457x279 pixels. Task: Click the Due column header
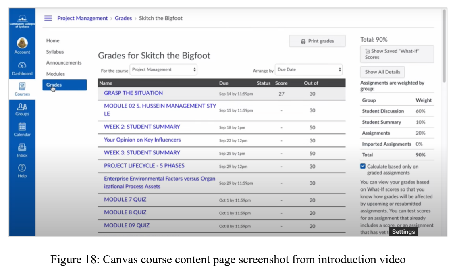pos(224,83)
